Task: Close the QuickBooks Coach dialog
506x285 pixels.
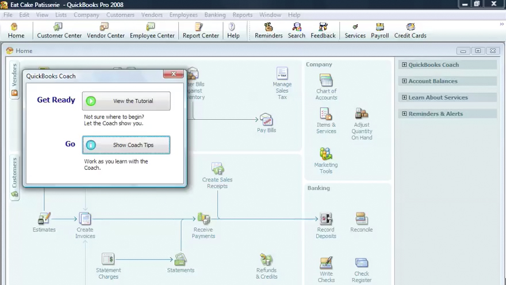Action: click(173, 74)
